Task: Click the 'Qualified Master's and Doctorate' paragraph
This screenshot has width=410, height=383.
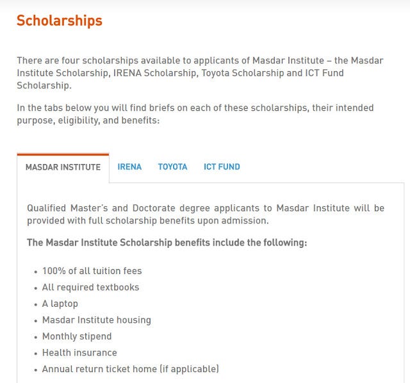Action: 206,215
